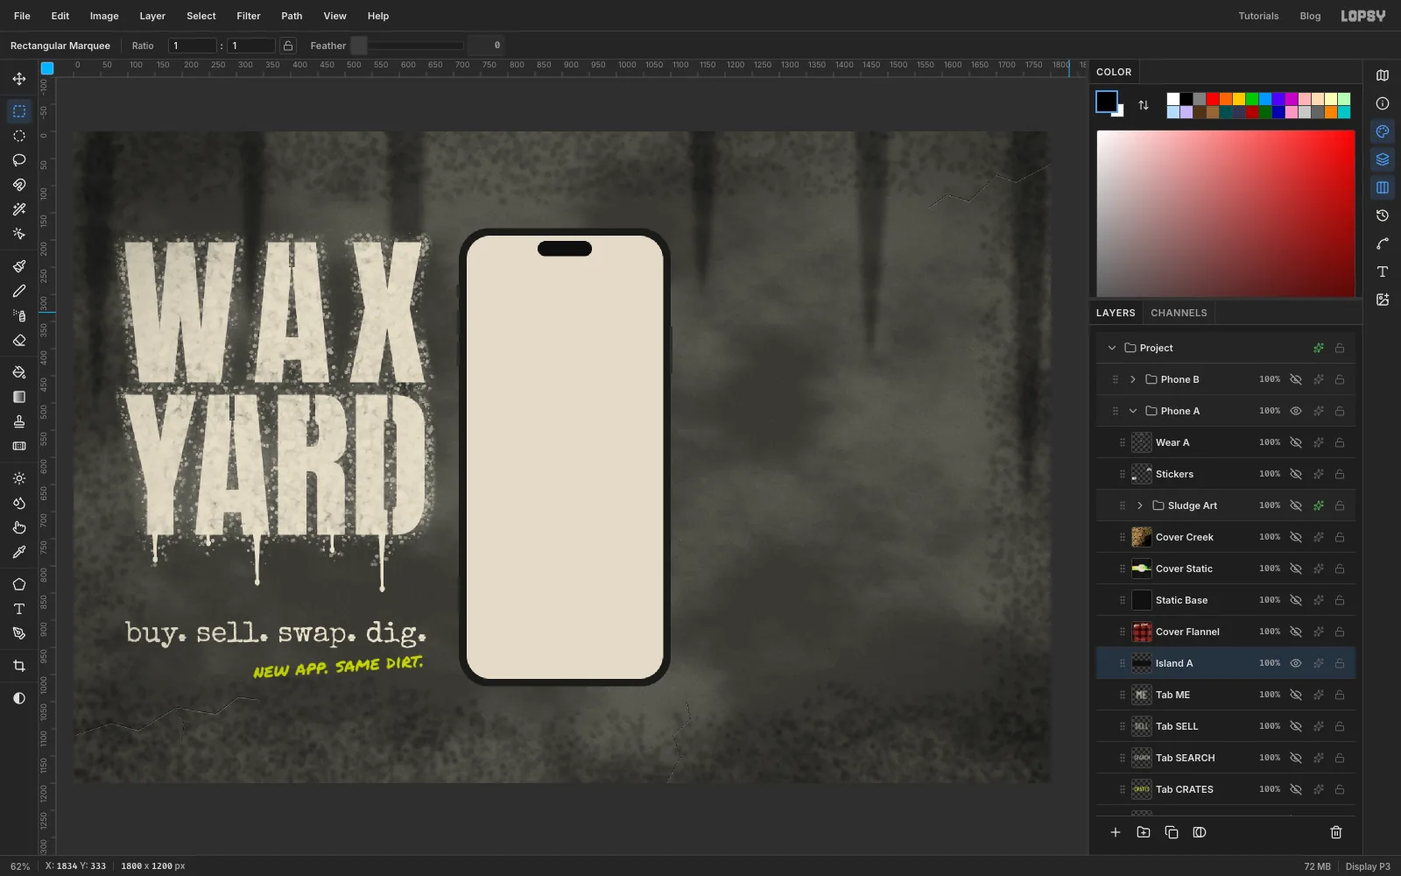Screen dimensions: 1401x876
Task: Click the Static Base layer
Action: (1226, 600)
